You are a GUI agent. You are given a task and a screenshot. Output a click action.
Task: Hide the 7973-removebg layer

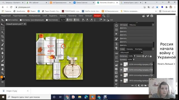point(121,81)
